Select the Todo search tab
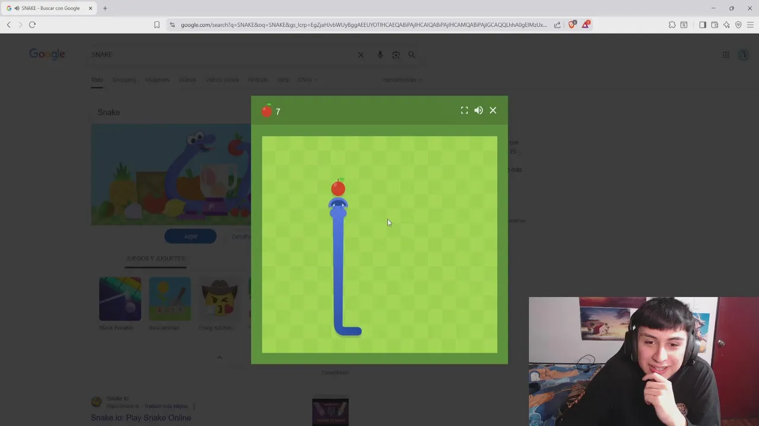This screenshot has width=759, height=426. pyautogui.click(x=97, y=80)
